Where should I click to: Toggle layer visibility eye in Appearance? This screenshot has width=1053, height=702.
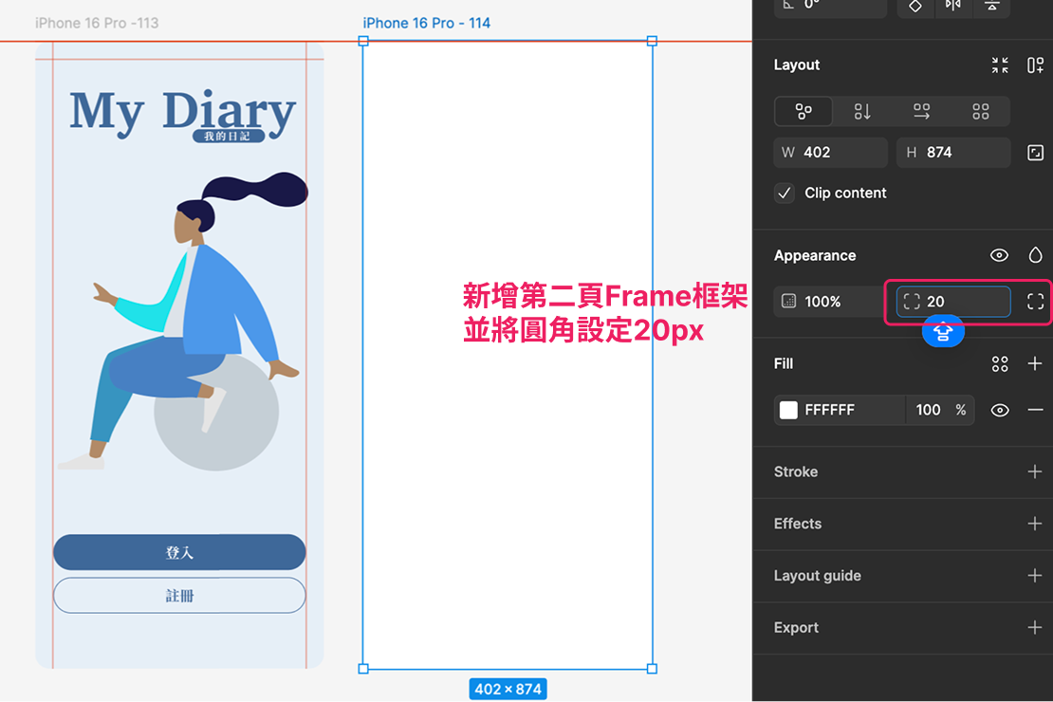pos(999,255)
